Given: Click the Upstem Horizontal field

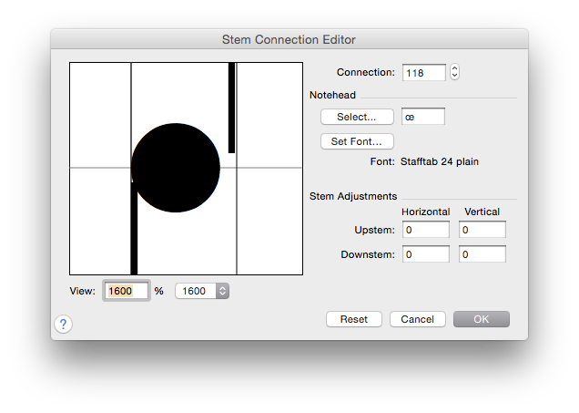Looking at the screenshot, I should [426, 230].
